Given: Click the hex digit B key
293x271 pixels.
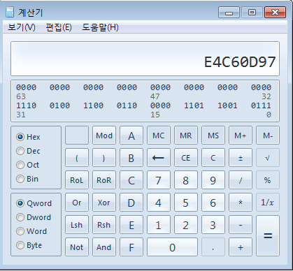Looking at the screenshot, I should pos(131,158).
